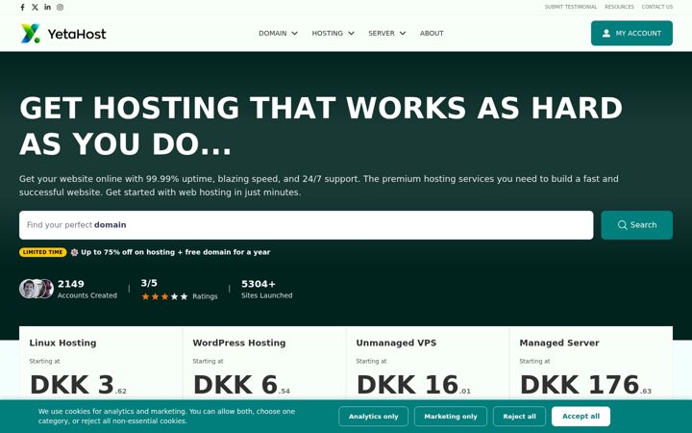Click the DKK 16.01 price
The height and width of the screenshot is (433, 692).
(413, 385)
